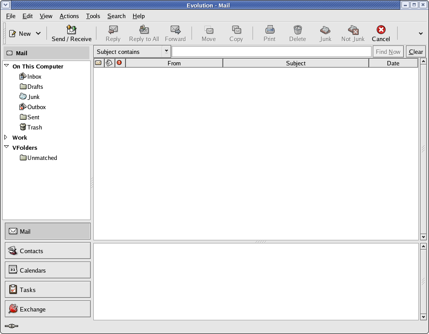429x334 pixels.
Task: Click the Clear search button
Action: pos(416,52)
